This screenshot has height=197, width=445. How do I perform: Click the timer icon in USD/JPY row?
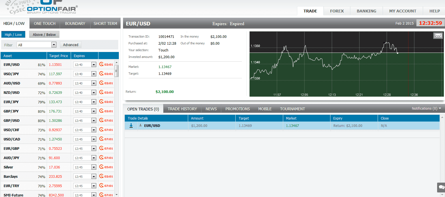click(x=101, y=73)
